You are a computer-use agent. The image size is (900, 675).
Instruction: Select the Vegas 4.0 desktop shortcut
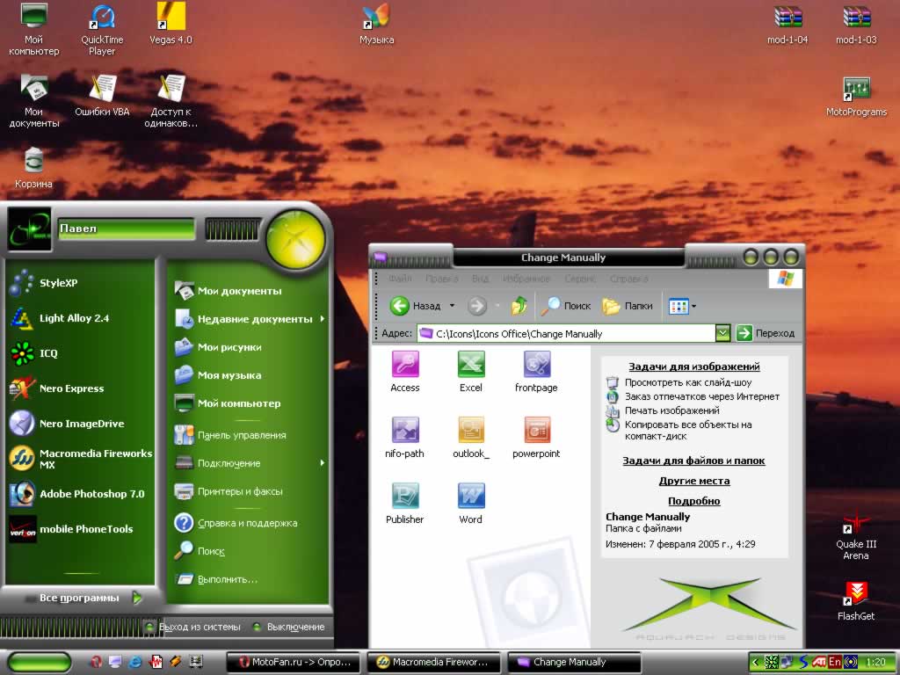click(x=171, y=24)
